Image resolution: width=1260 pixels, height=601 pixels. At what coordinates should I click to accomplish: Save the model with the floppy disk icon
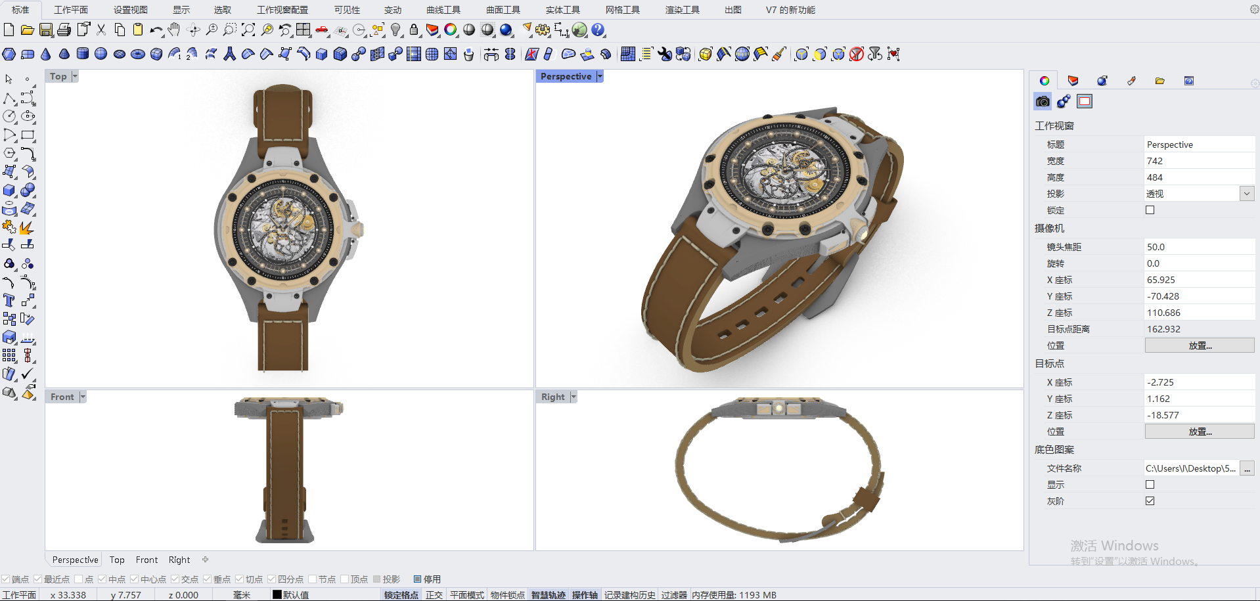pos(46,30)
